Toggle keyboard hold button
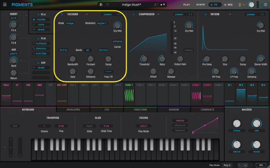The height and width of the screenshot is (168, 270). tap(15, 126)
